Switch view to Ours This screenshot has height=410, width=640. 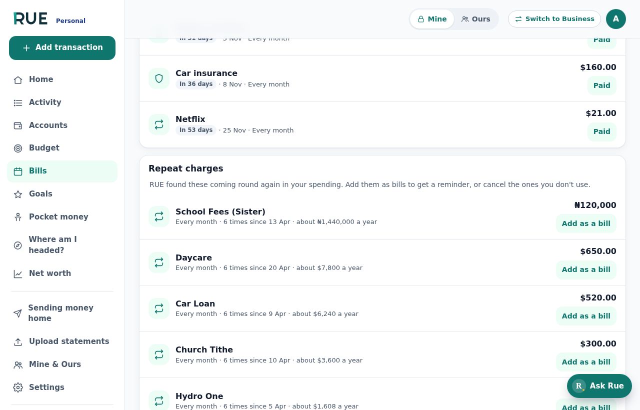475,19
